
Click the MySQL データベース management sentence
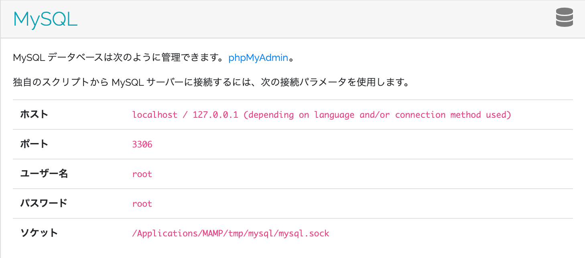154,58
